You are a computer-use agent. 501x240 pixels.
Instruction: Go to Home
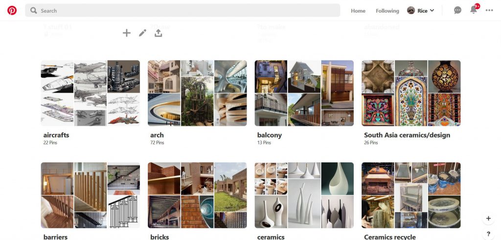coord(358,11)
